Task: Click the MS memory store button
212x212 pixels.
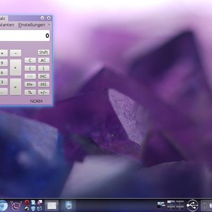Action: [x=43, y=84]
